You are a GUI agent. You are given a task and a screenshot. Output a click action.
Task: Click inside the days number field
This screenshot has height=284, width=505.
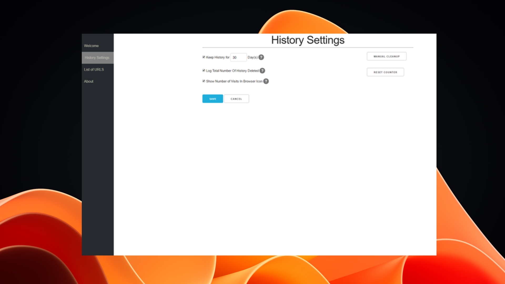coord(238,57)
